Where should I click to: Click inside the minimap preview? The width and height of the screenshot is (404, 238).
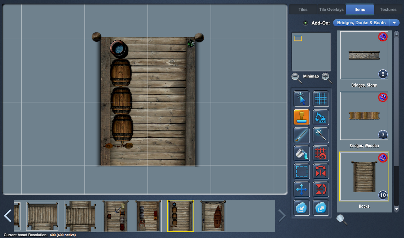click(x=311, y=52)
